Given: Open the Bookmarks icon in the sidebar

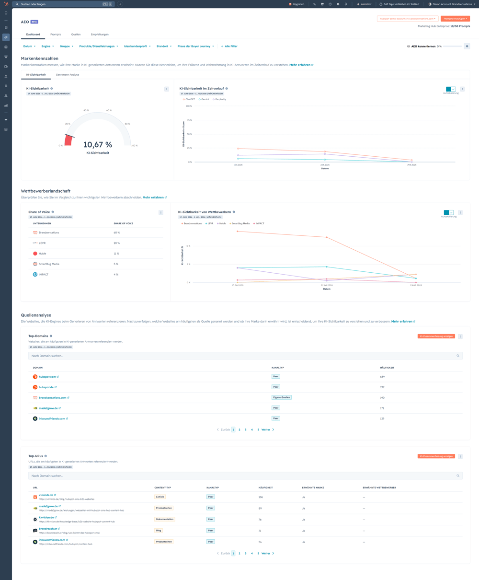Looking at the screenshot, I should (x=6, y=13).
